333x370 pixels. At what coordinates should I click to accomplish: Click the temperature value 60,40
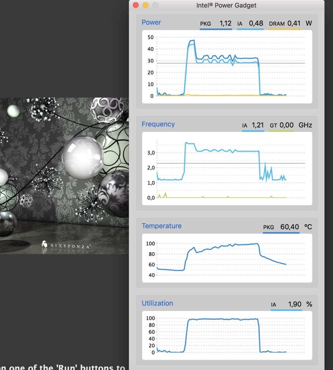[290, 227]
